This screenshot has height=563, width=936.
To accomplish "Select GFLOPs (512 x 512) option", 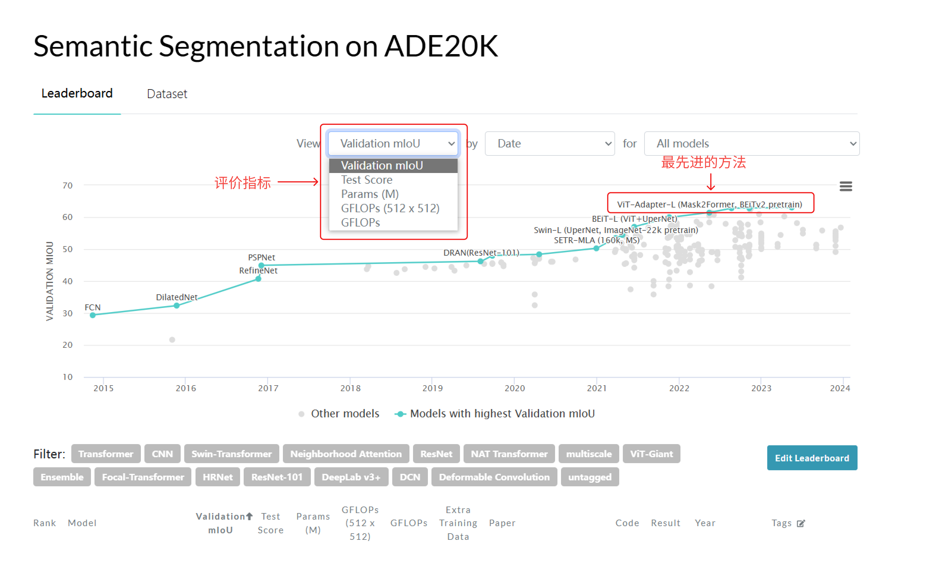I will 390,208.
